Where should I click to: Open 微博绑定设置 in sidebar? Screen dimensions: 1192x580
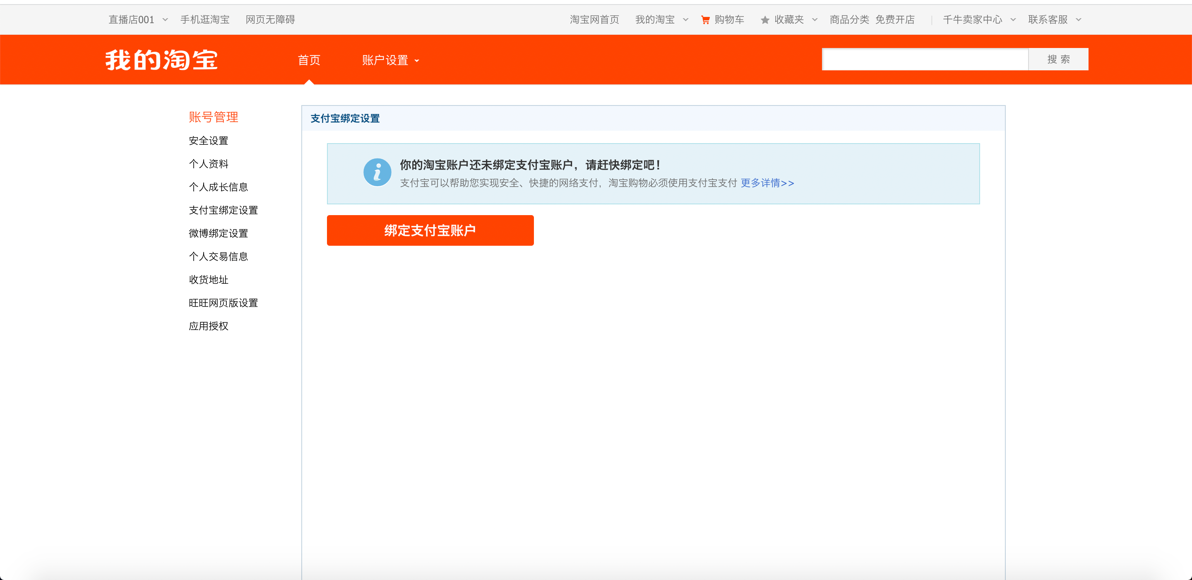click(x=219, y=233)
